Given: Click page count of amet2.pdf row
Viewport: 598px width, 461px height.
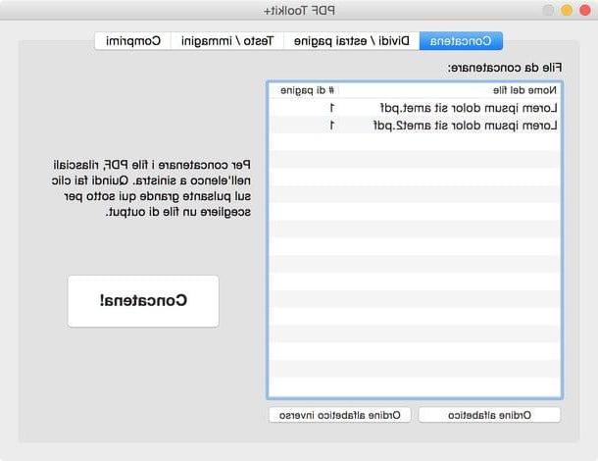Looking at the screenshot, I should pyautogui.click(x=332, y=126).
